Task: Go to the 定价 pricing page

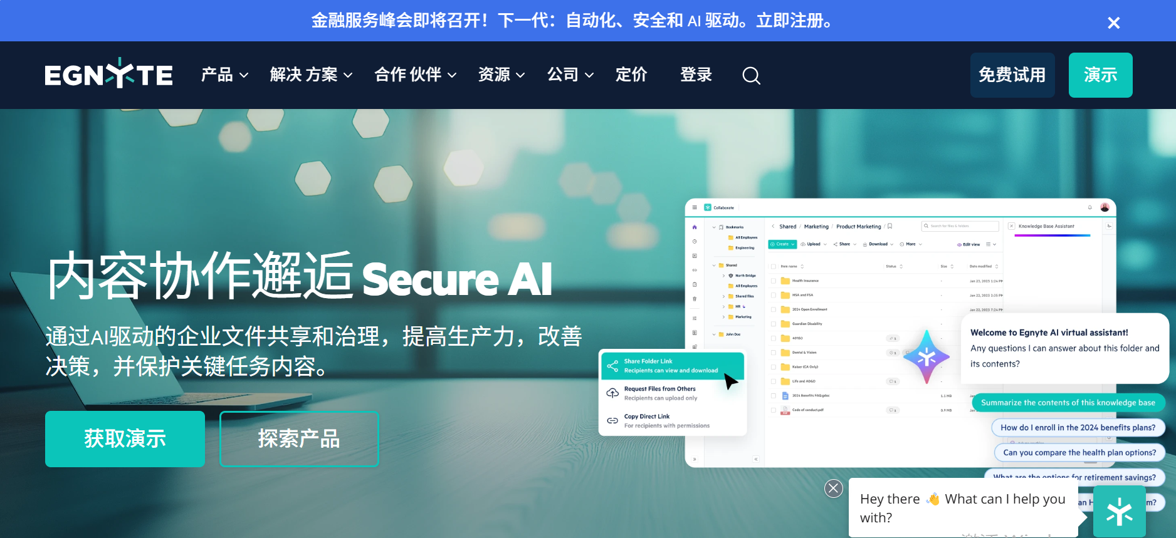Action: (x=631, y=75)
